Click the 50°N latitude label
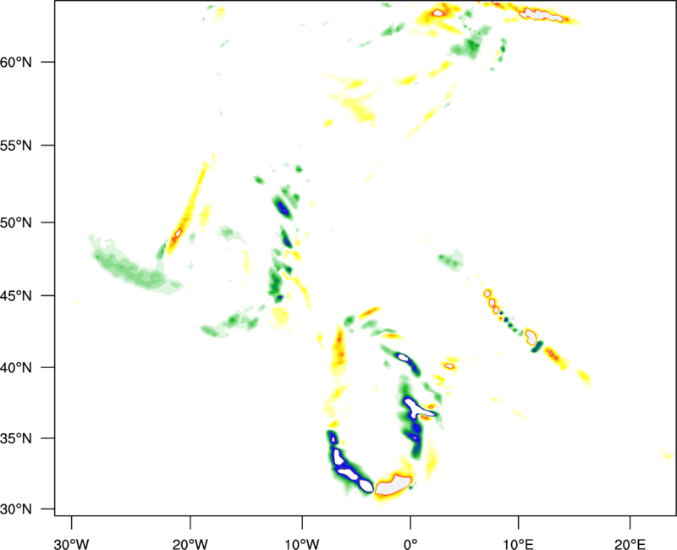This screenshot has width=677, height=550. [16, 223]
